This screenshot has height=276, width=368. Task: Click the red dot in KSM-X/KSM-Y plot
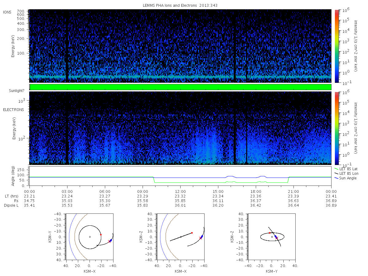point(101,235)
